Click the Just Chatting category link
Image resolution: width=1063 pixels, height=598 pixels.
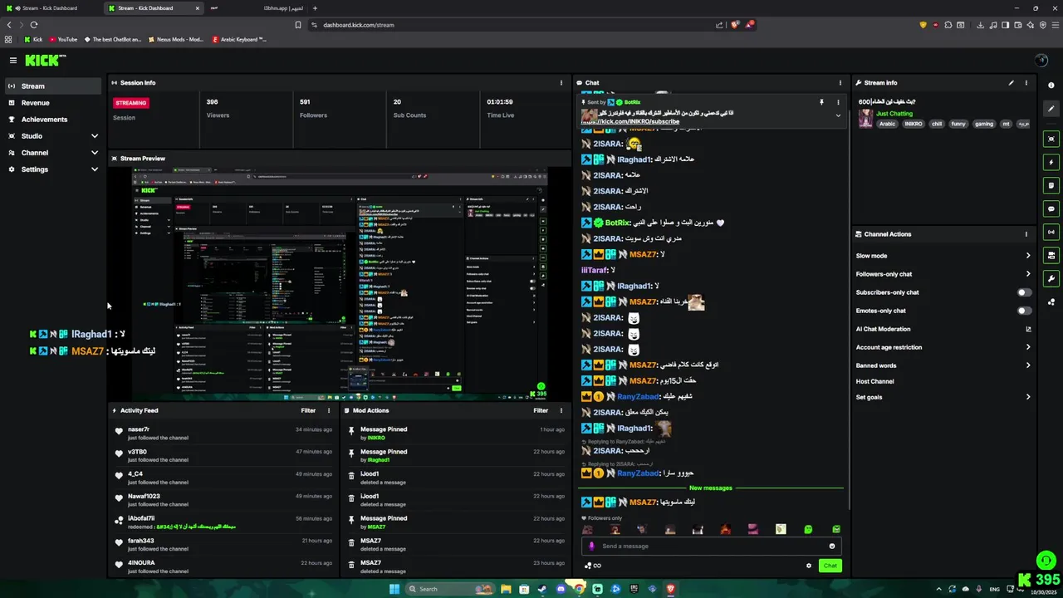pyautogui.click(x=894, y=114)
